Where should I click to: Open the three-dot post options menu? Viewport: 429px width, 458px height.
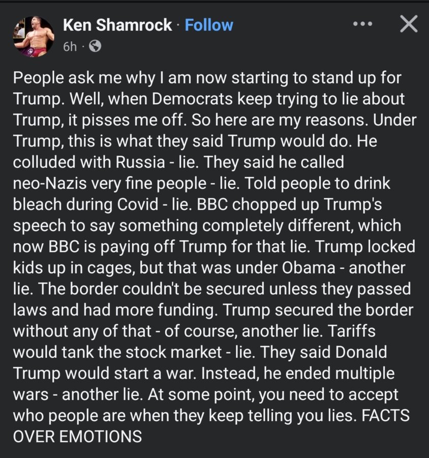[363, 24]
